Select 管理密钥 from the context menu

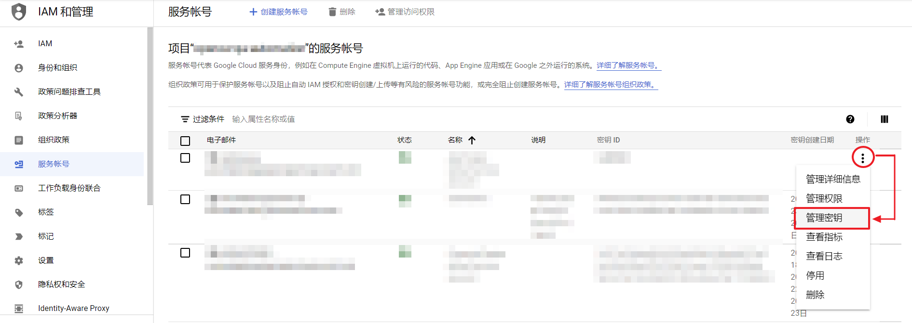coord(824,218)
